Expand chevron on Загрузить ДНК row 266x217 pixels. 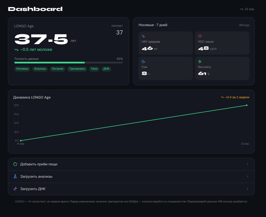[247, 189]
